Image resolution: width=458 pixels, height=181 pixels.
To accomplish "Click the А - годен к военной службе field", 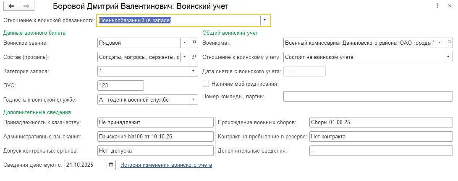I will point(144,100).
